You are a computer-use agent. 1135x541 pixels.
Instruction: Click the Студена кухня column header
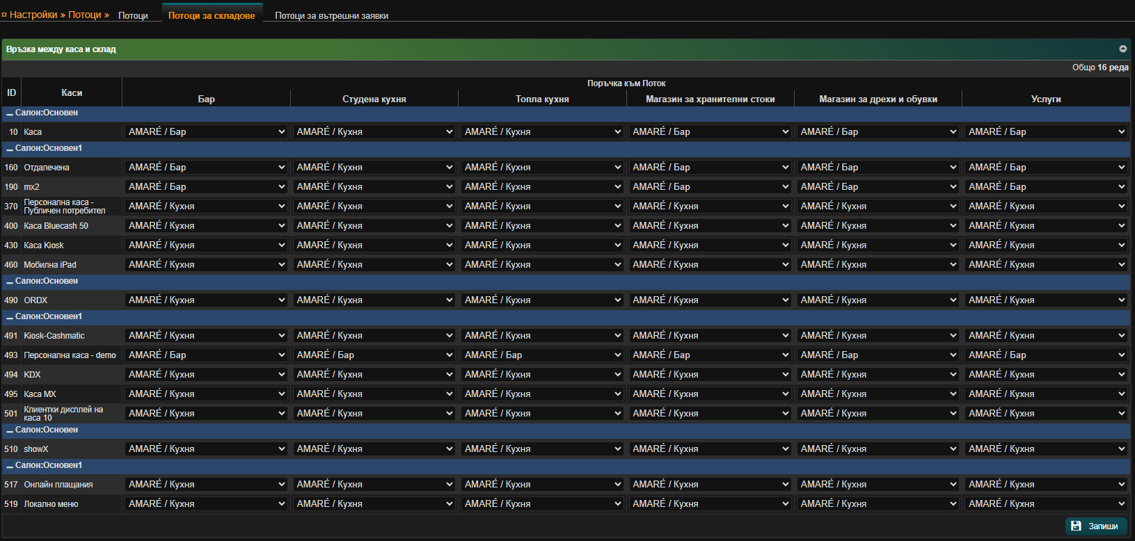374,99
